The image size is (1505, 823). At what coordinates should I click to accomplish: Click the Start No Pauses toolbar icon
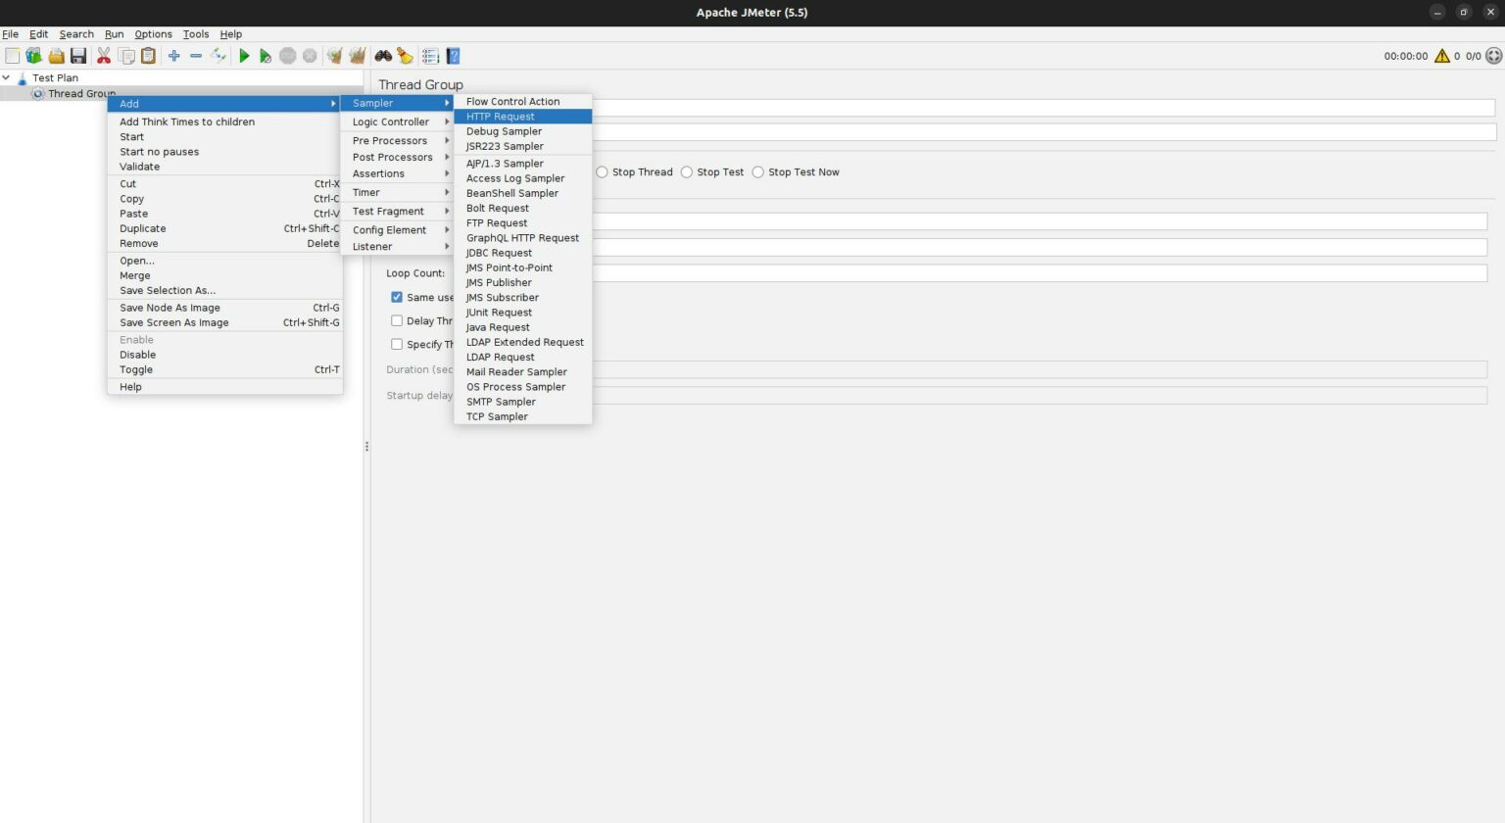click(265, 56)
